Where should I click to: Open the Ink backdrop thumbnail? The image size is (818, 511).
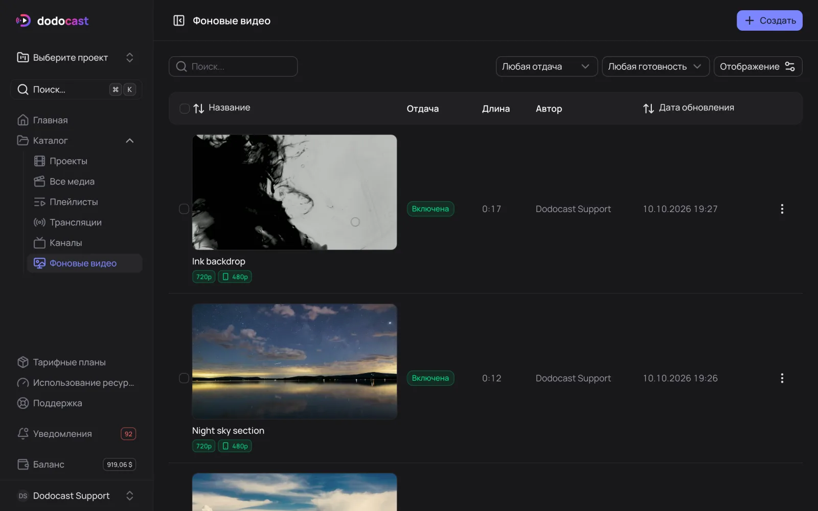(x=294, y=192)
